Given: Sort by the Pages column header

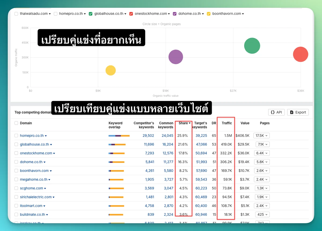Looking at the screenshot, I should [x=265, y=123].
